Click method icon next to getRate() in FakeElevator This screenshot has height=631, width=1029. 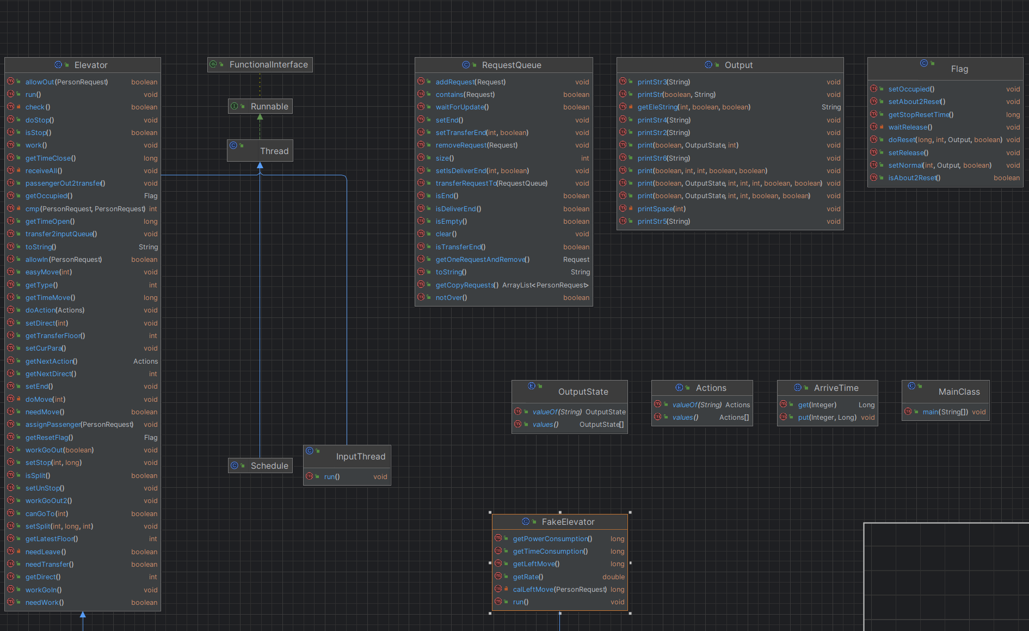(498, 577)
